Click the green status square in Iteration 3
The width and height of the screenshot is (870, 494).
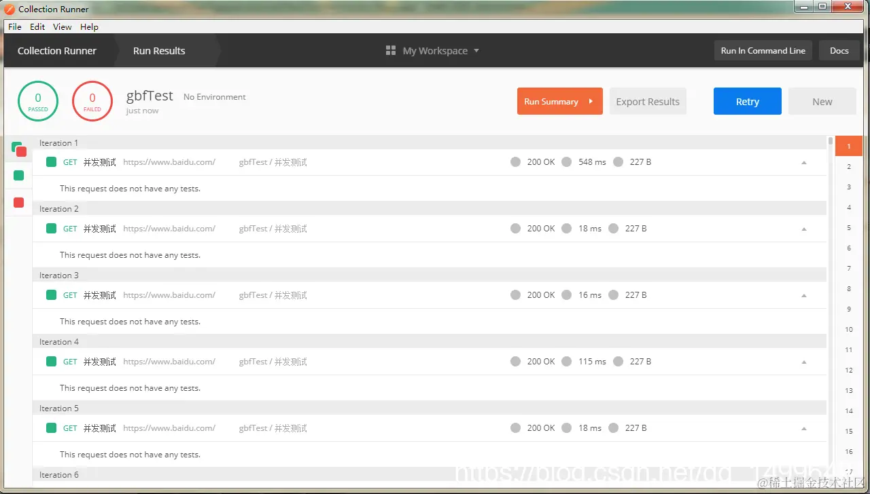[51, 295]
